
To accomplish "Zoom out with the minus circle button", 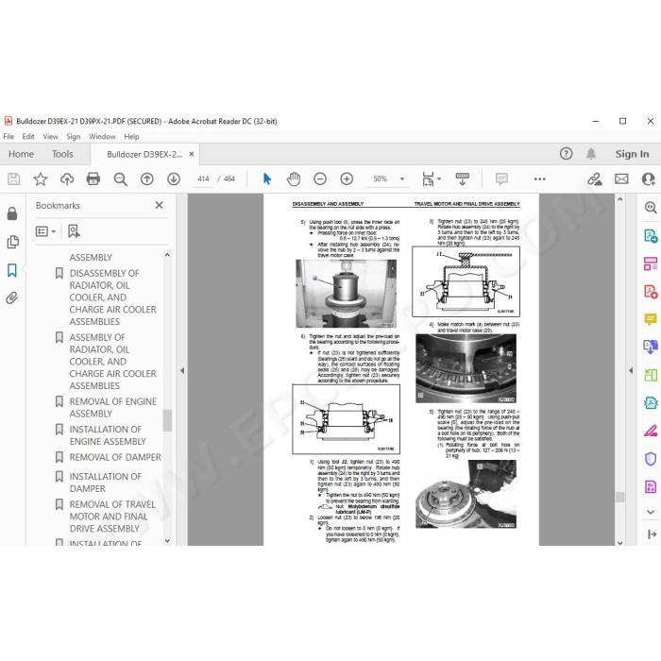I will [320, 178].
